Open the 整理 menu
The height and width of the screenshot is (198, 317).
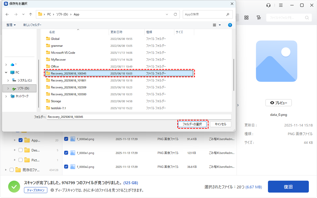tap(11, 25)
